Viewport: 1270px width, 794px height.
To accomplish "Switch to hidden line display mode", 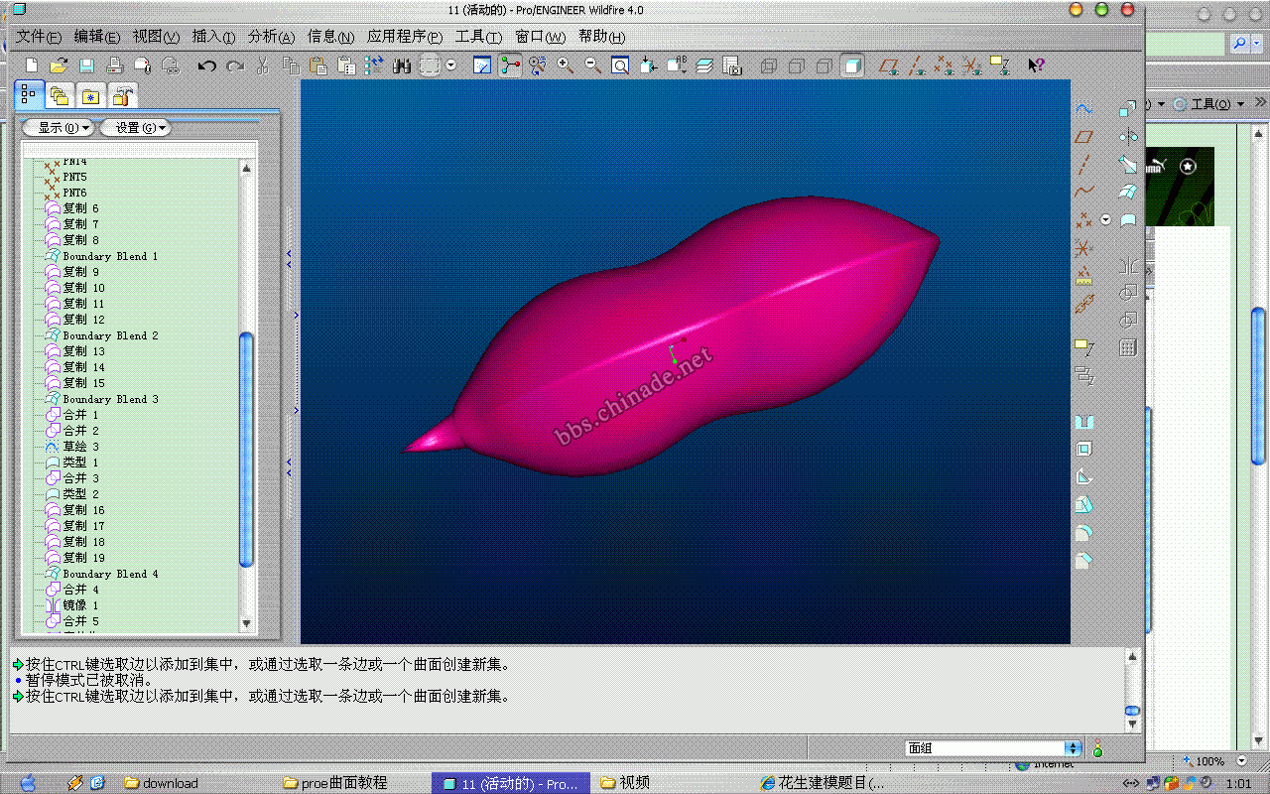I will coord(796,66).
